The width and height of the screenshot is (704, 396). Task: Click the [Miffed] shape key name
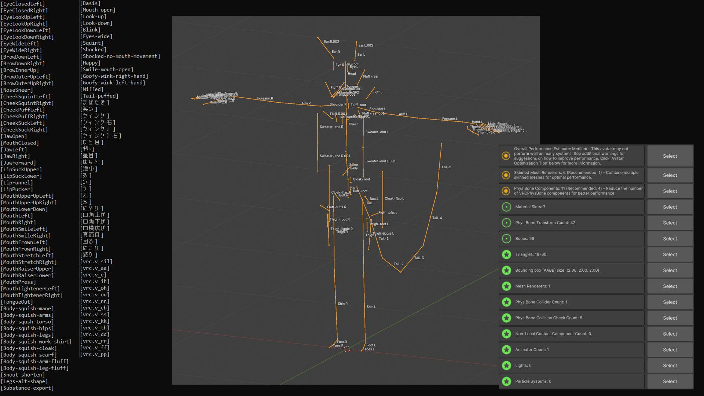click(92, 89)
